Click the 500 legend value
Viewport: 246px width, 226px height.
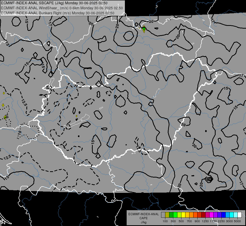tap(181, 221)
